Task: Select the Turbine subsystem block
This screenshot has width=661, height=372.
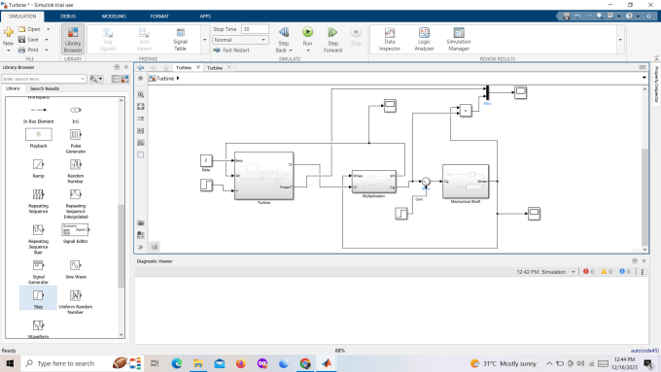Action: pyautogui.click(x=263, y=176)
